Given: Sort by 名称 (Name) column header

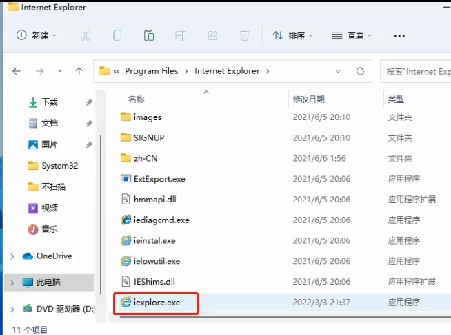Looking at the screenshot, I should point(137,99).
